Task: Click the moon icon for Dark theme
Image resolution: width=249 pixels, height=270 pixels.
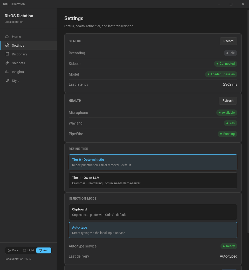Action: click(x=9, y=250)
